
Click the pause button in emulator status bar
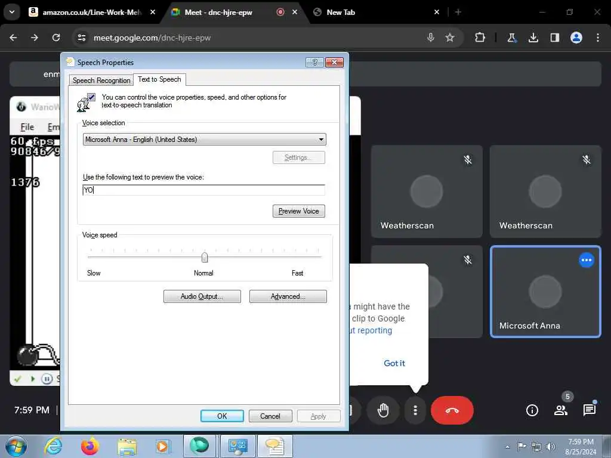pos(47,379)
